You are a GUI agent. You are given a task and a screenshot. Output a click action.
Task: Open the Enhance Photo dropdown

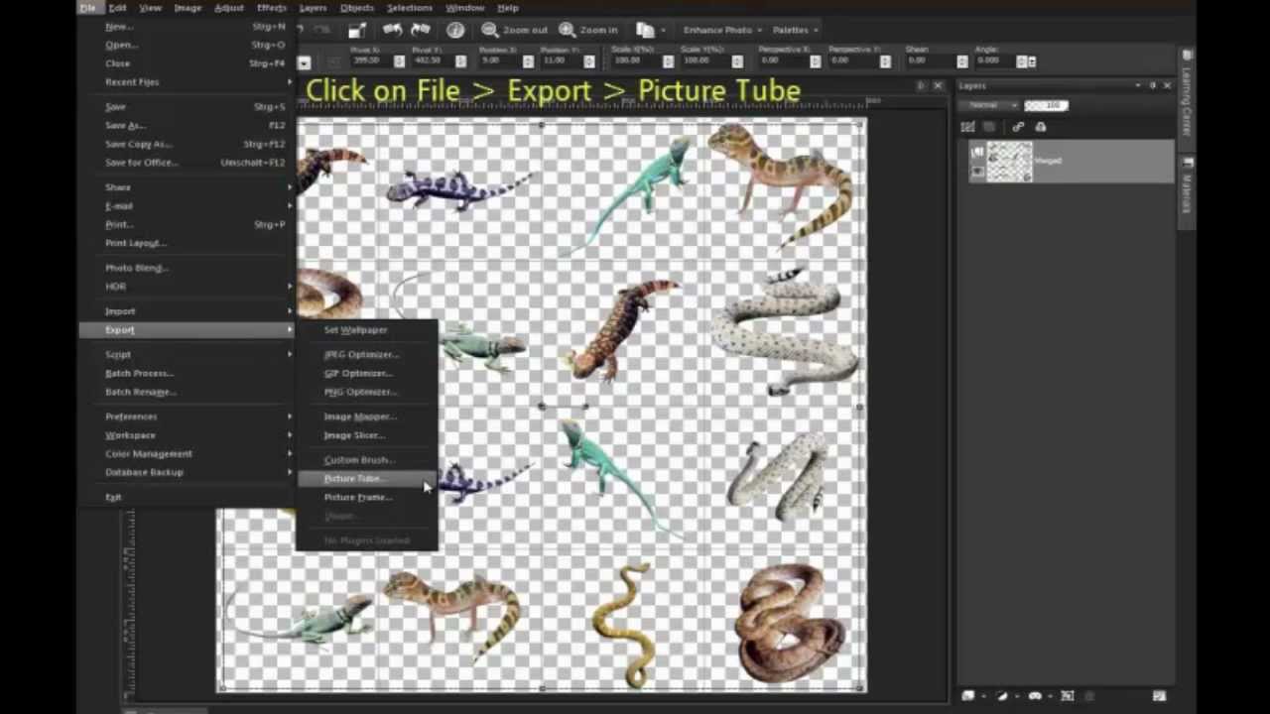tap(722, 30)
